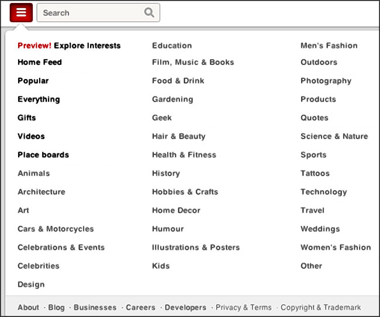View Privacy & Terms
Image resolution: width=380 pixels, height=317 pixels.
(x=244, y=307)
